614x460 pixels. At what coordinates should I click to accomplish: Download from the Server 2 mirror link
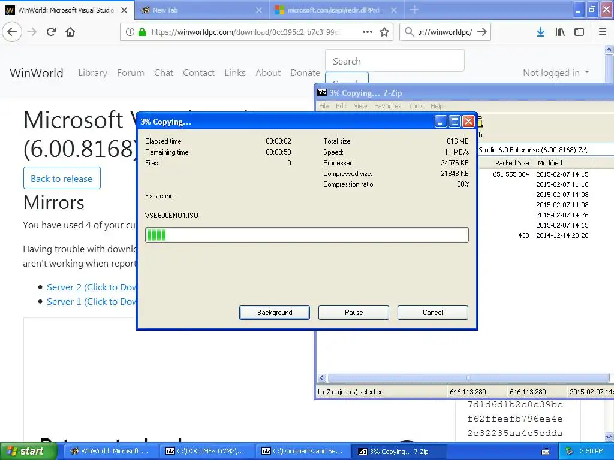point(91,287)
